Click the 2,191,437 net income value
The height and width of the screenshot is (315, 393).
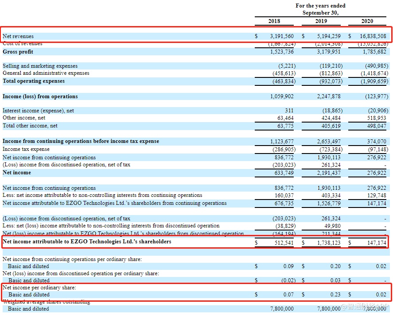click(327, 173)
